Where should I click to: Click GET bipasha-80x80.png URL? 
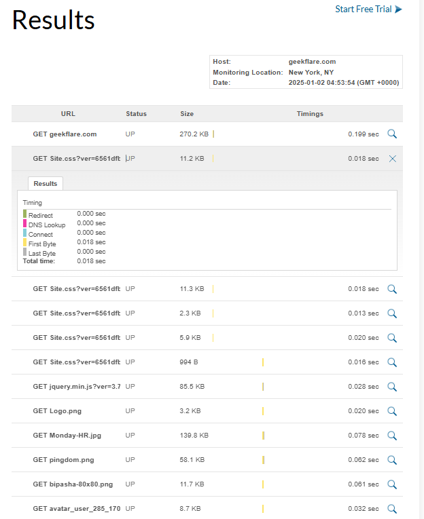click(x=73, y=484)
